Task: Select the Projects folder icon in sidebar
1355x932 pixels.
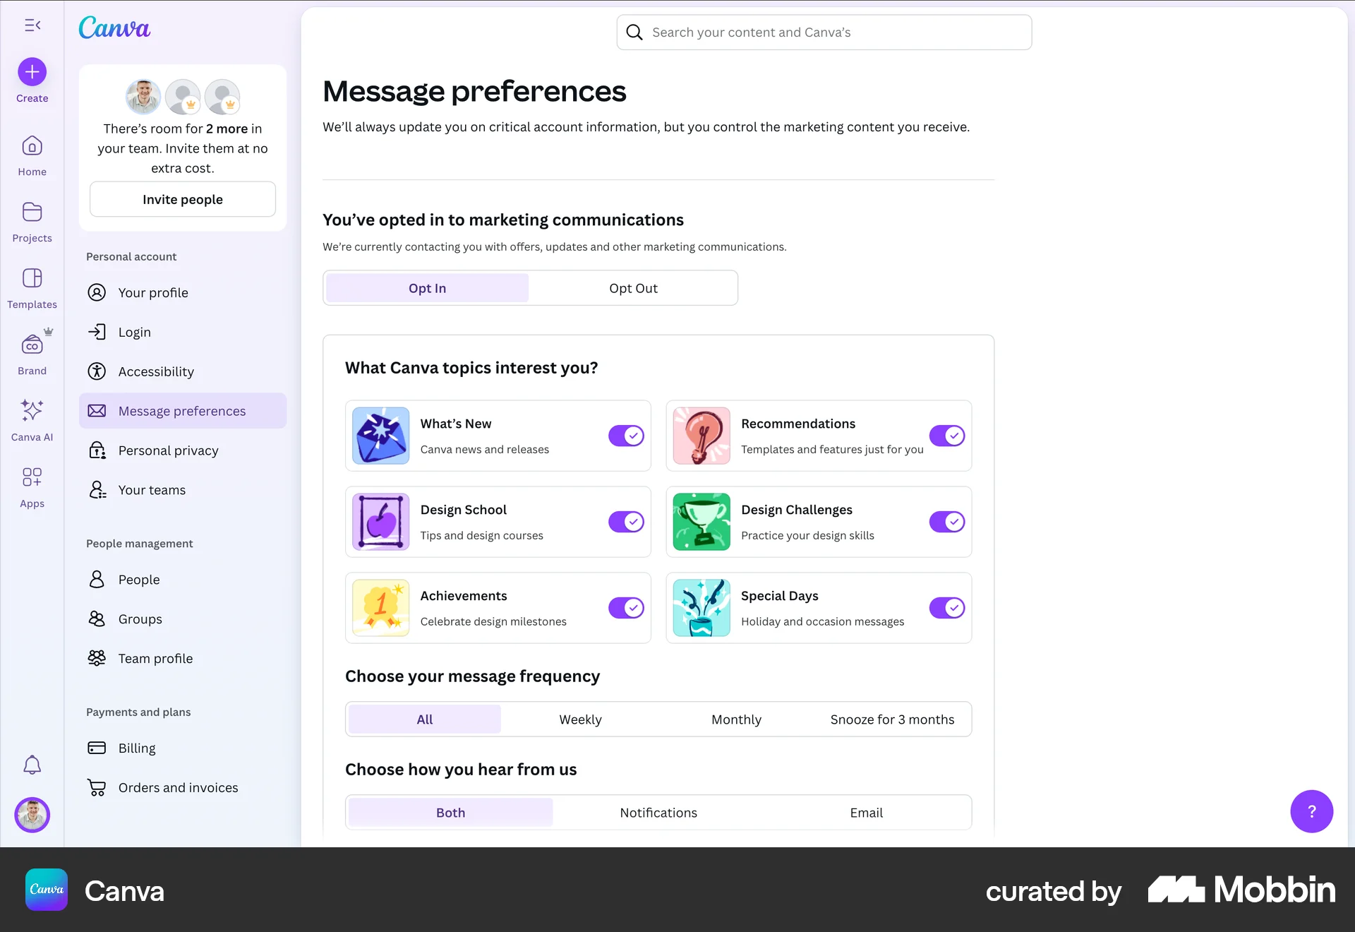Action: coord(32,212)
